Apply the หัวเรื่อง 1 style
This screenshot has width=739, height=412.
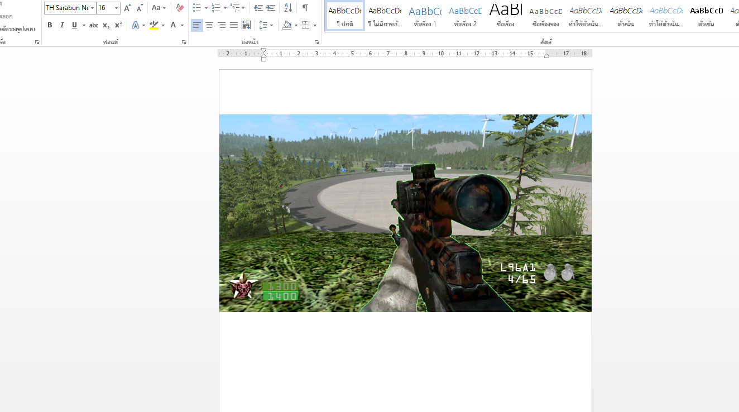click(425, 16)
